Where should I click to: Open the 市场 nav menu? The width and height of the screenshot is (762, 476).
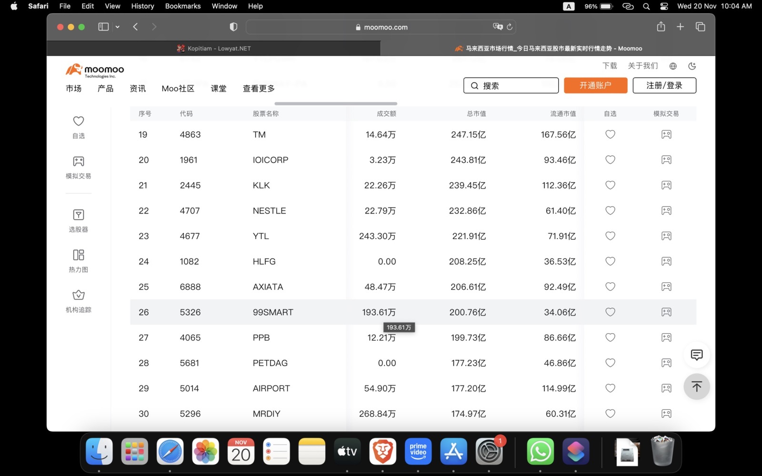click(x=74, y=89)
